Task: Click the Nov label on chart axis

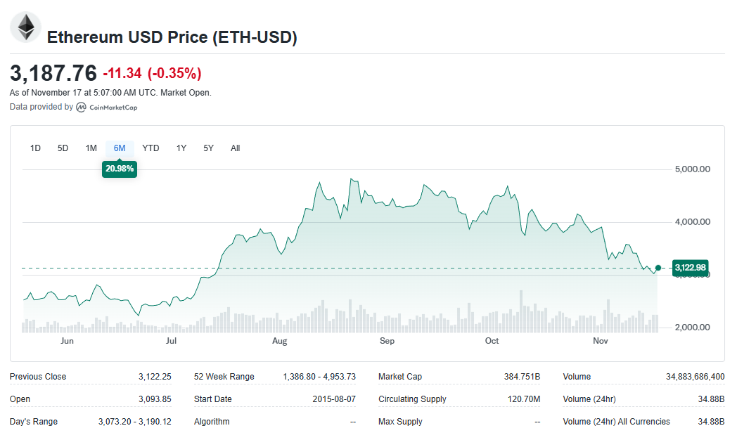Action: 600,341
